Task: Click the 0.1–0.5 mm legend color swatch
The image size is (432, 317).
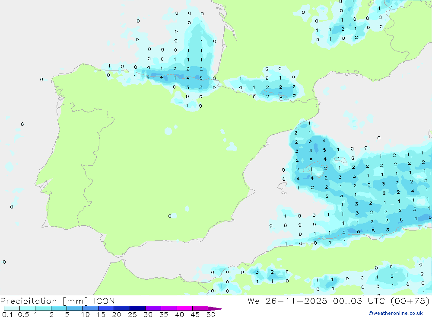Action: click(12, 308)
